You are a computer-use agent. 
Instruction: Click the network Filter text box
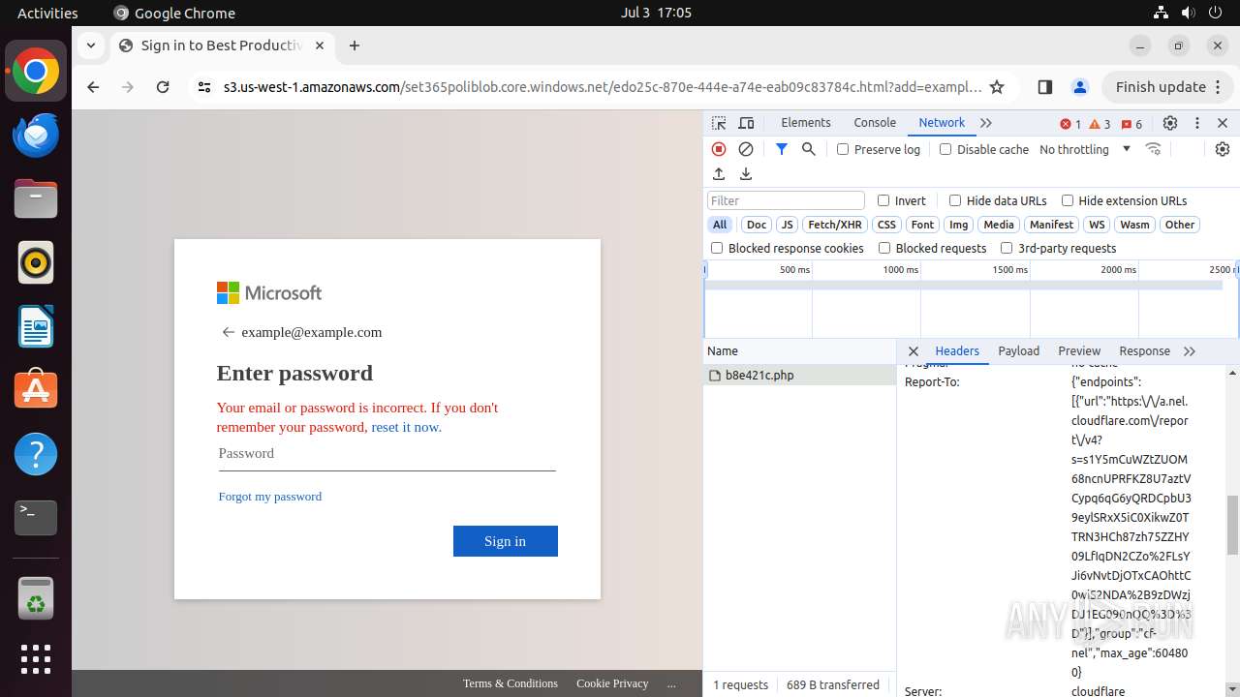point(786,200)
